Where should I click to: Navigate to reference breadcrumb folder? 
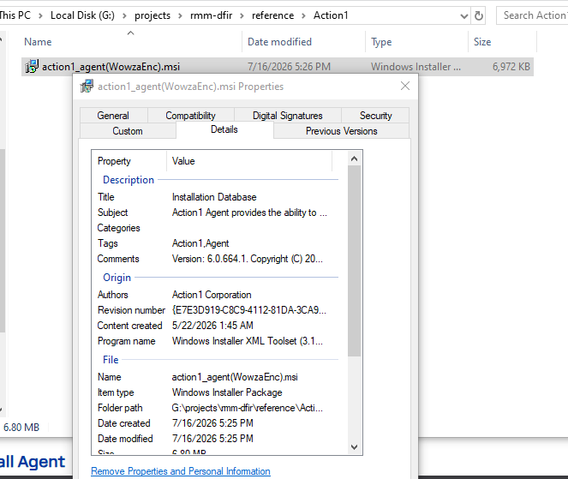pyautogui.click(x=272, y=15)
